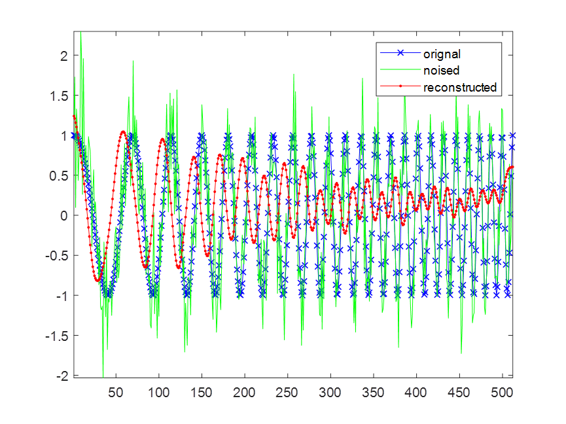566x424 pixels.
Task: Click the y-axis tick label 0
Action: pyautogui.click(x=63, y=216)
